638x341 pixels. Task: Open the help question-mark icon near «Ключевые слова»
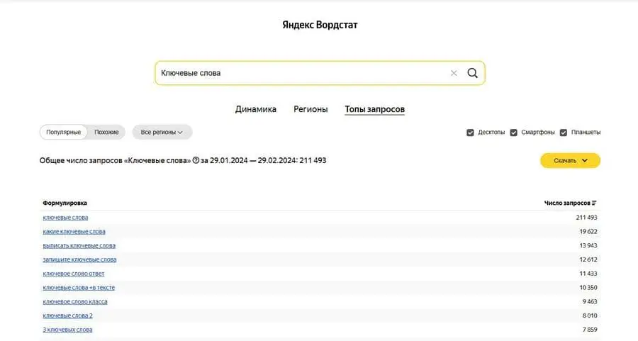(x=196, y=160)
